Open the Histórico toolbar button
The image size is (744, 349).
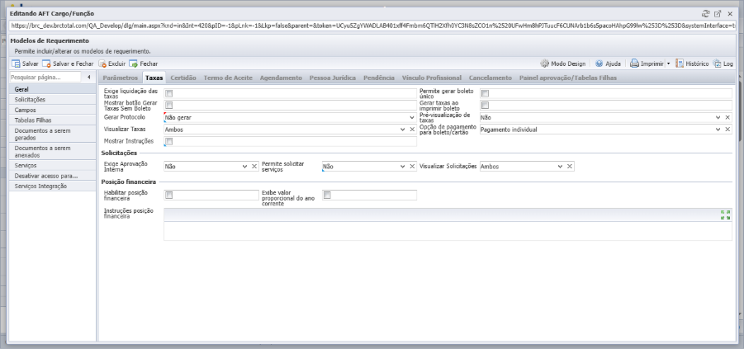[x=692, y=64]
